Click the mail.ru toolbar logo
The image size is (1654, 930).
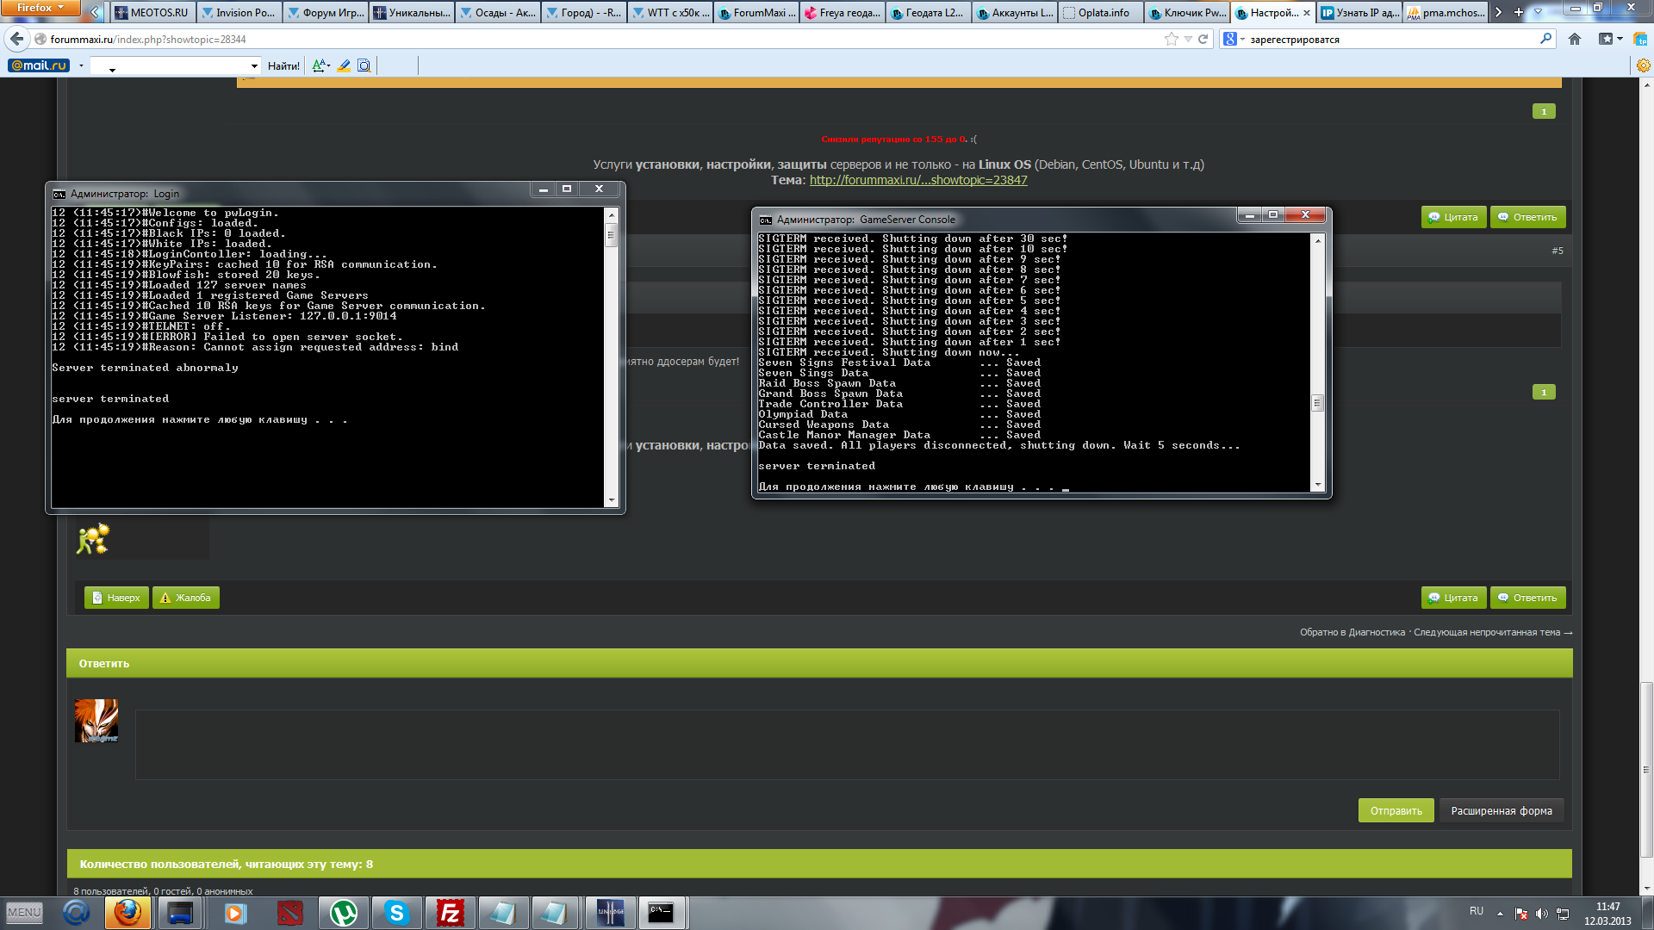[x=39, y=65]
